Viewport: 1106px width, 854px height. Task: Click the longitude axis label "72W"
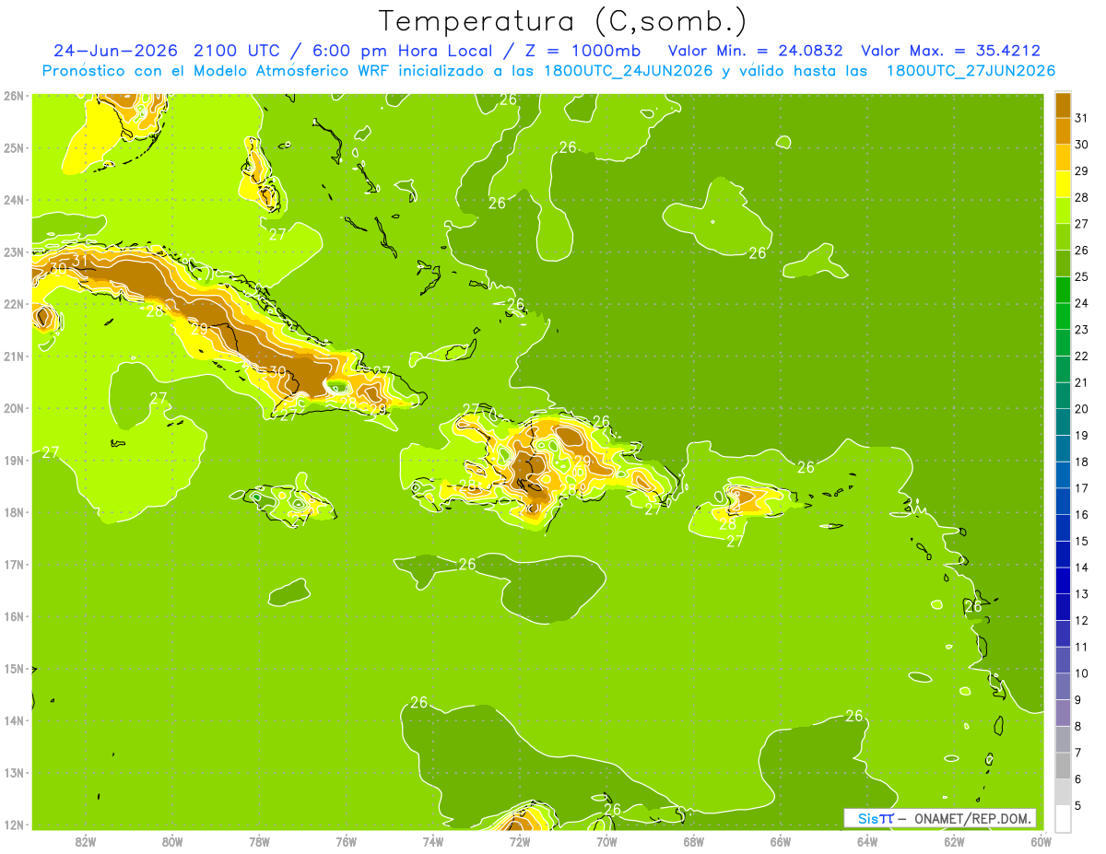(520, 841)
